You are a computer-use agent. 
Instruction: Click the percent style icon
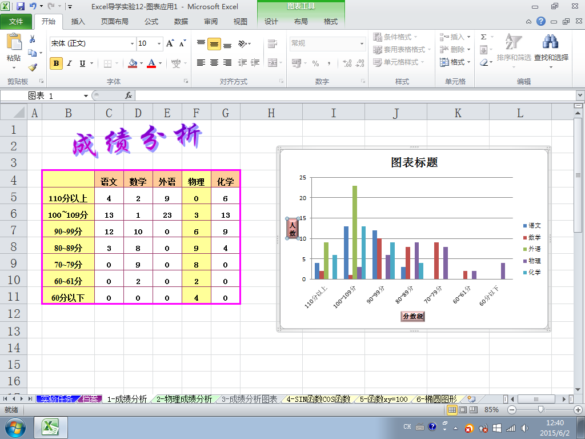click(315, 63)
